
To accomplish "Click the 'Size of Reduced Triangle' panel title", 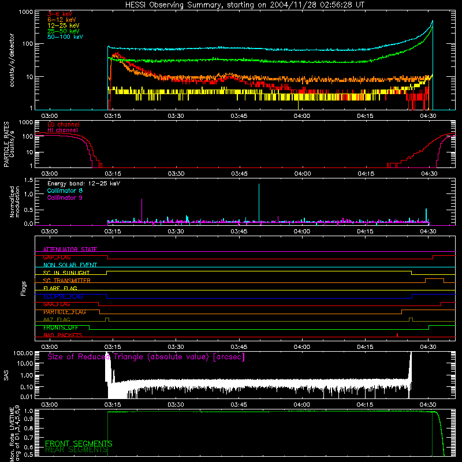I will 146,357.
